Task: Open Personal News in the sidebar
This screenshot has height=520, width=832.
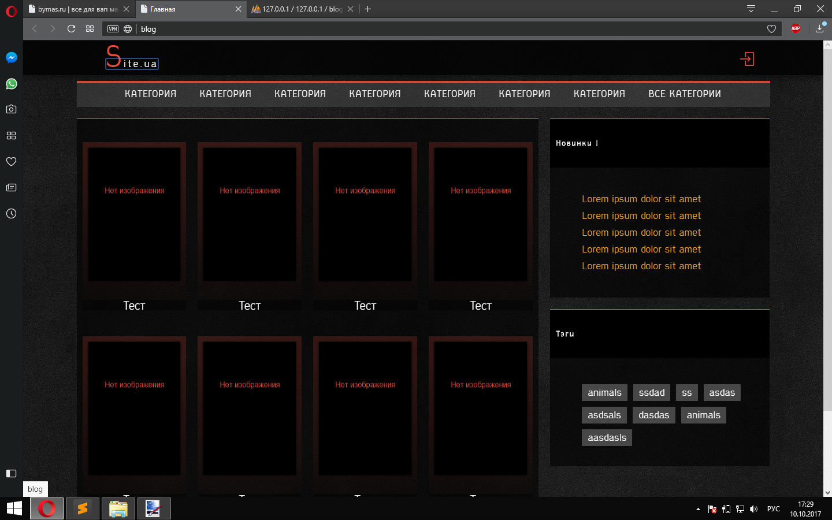Action: coord(11,188)
